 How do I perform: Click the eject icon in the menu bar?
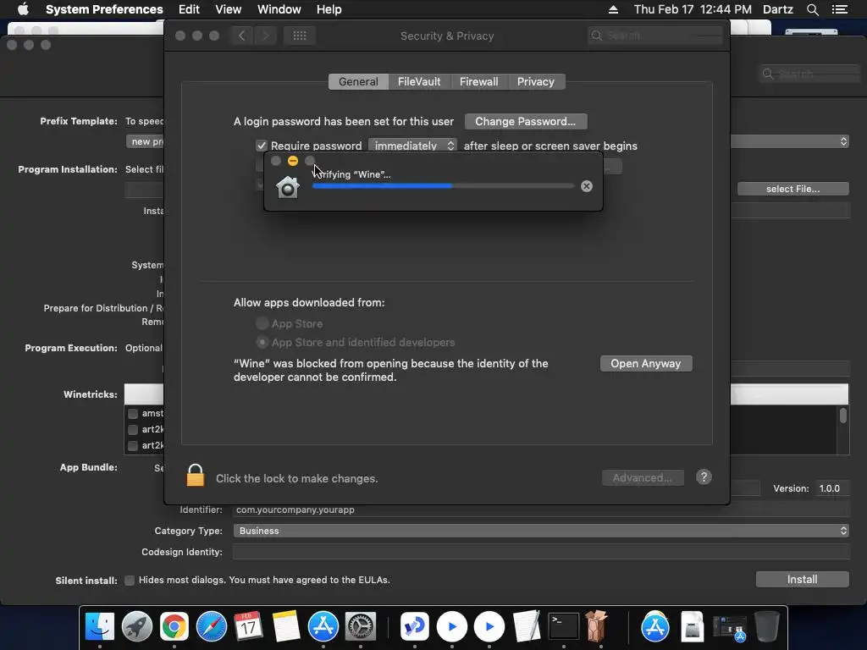(613, 9)
